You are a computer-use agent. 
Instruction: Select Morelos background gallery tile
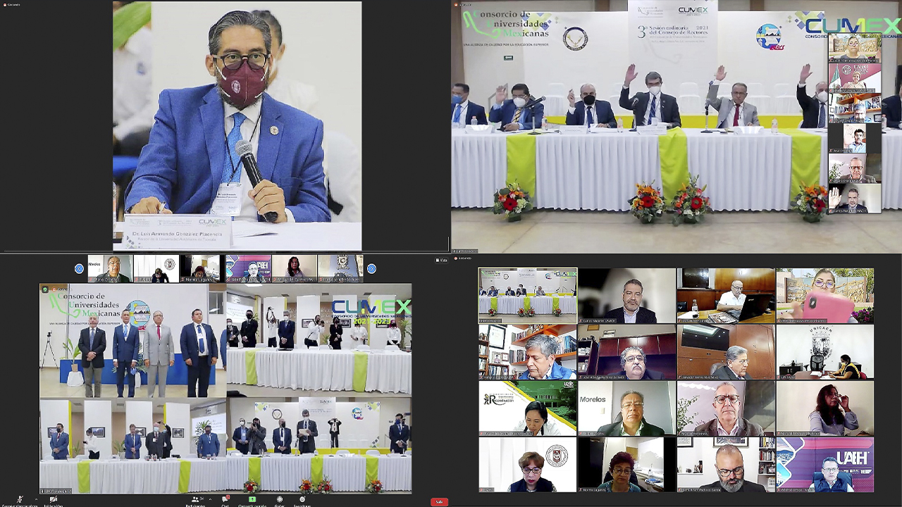pyautogui.click(x=627, y=408)
